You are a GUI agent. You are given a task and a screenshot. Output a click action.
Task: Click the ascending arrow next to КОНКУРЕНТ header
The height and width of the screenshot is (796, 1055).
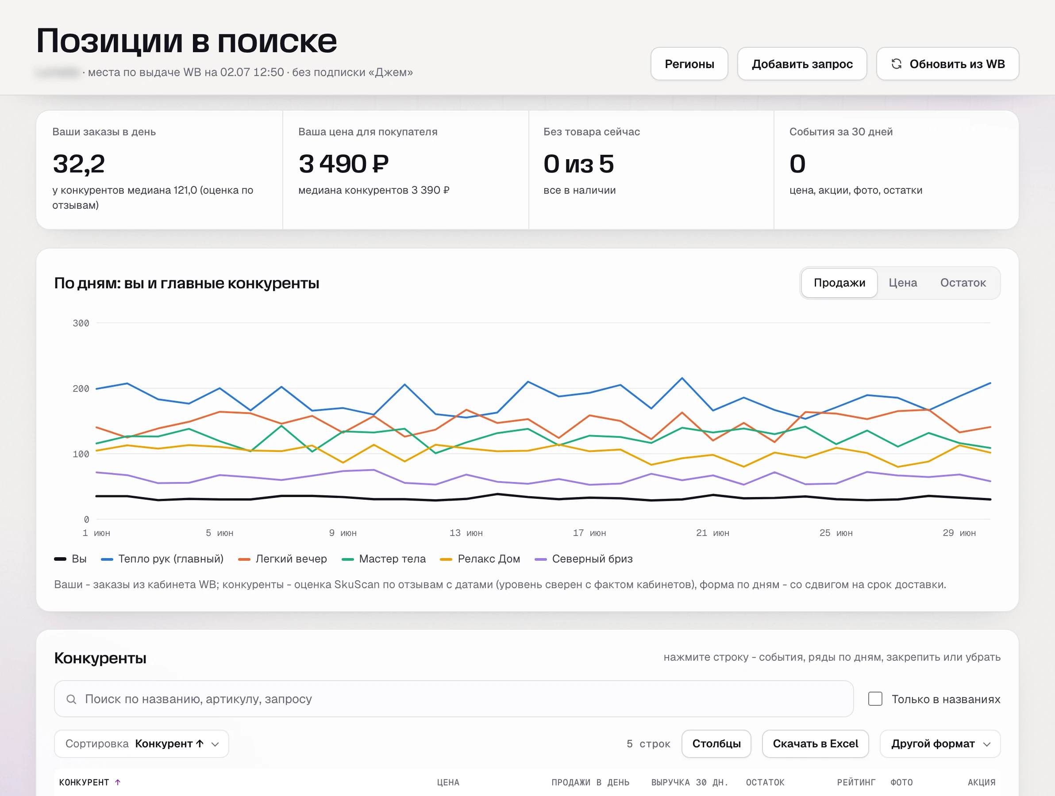(118, 782)
